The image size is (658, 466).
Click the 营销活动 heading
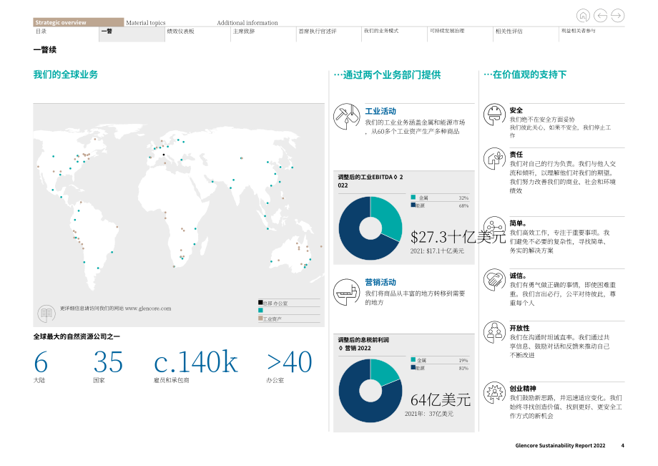[x=380, y=282]
